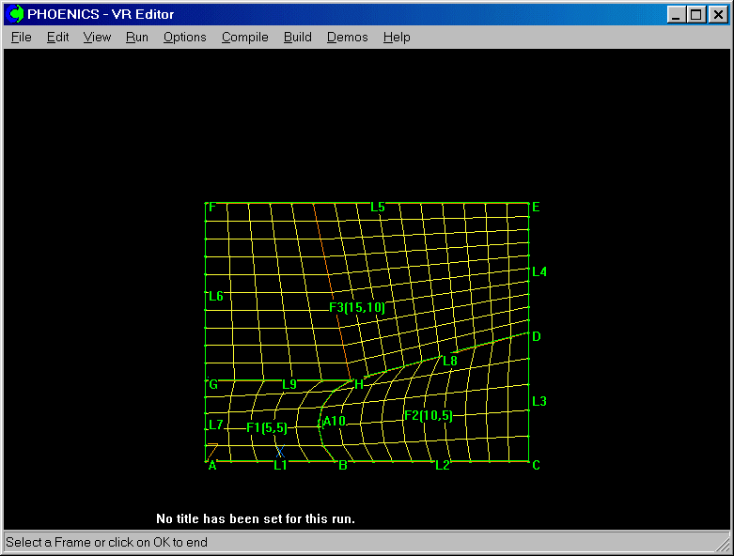Viewport: 734px width, 556px height.
Task: Click point H in the mesh
Action: click(x=358, y=384)
